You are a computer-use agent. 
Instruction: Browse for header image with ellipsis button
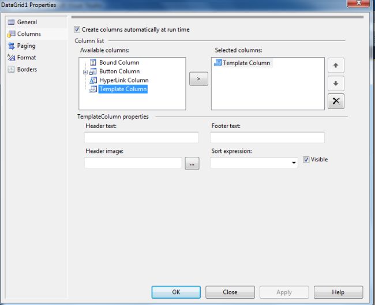click(192, 164)
